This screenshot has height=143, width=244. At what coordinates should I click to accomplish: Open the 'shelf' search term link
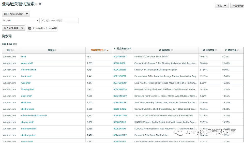(24, 57)
